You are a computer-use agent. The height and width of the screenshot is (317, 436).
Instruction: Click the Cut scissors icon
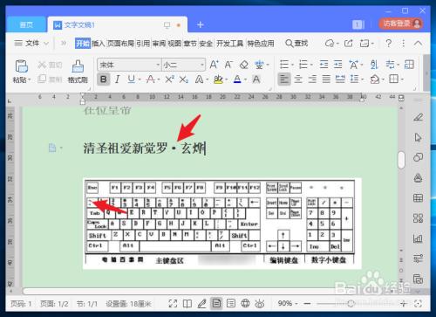point(42,65)
